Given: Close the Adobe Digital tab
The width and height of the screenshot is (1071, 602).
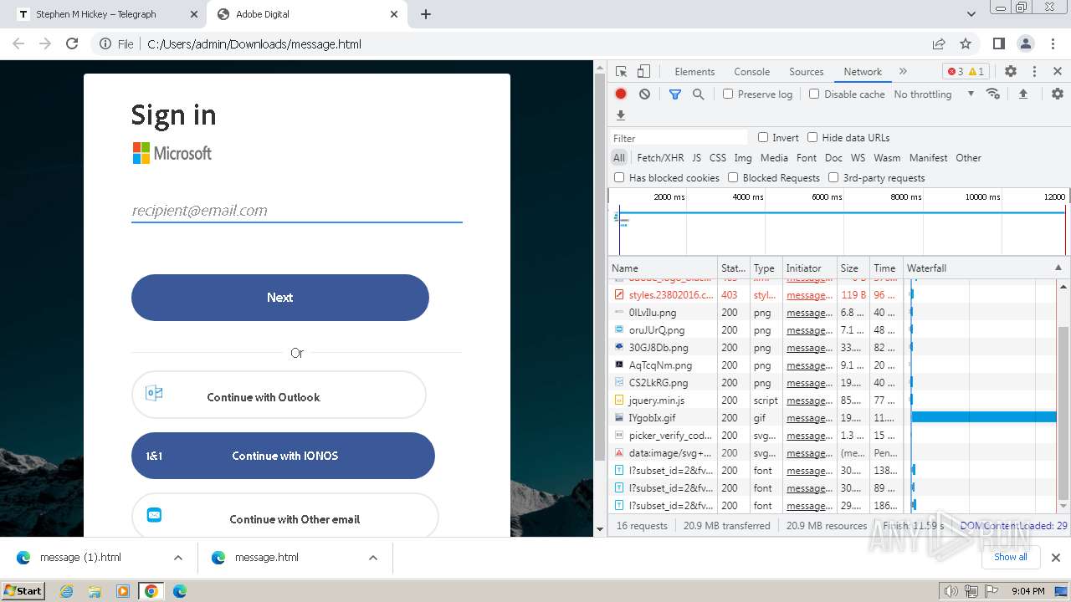Looking at the screenshot, I should (394, 14).
